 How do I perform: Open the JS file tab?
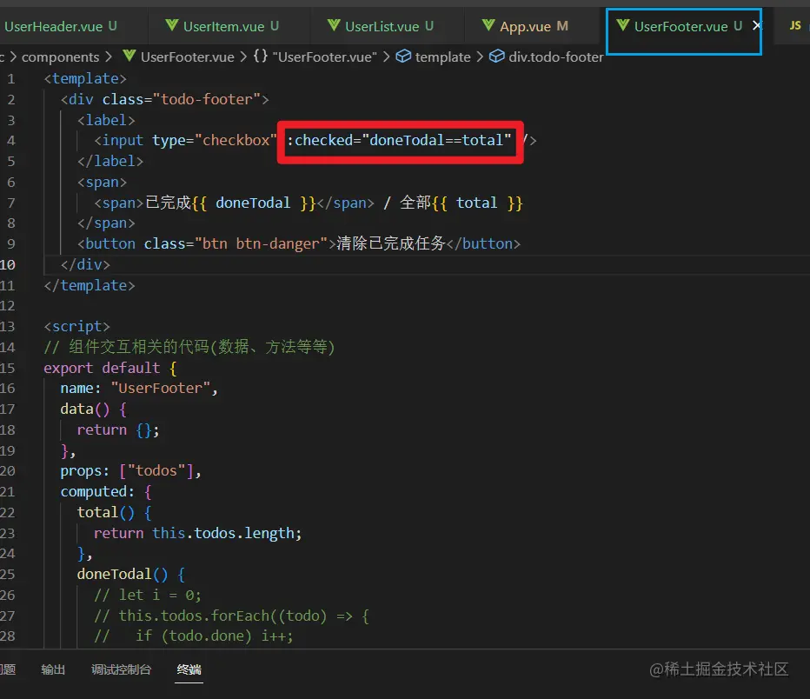point(795,25)
